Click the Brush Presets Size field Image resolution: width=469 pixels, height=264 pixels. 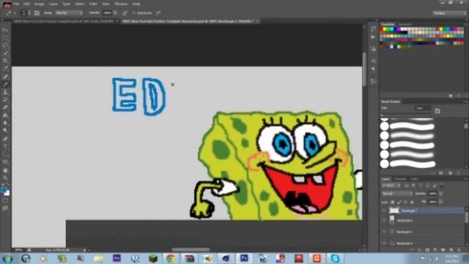point(423,108)
